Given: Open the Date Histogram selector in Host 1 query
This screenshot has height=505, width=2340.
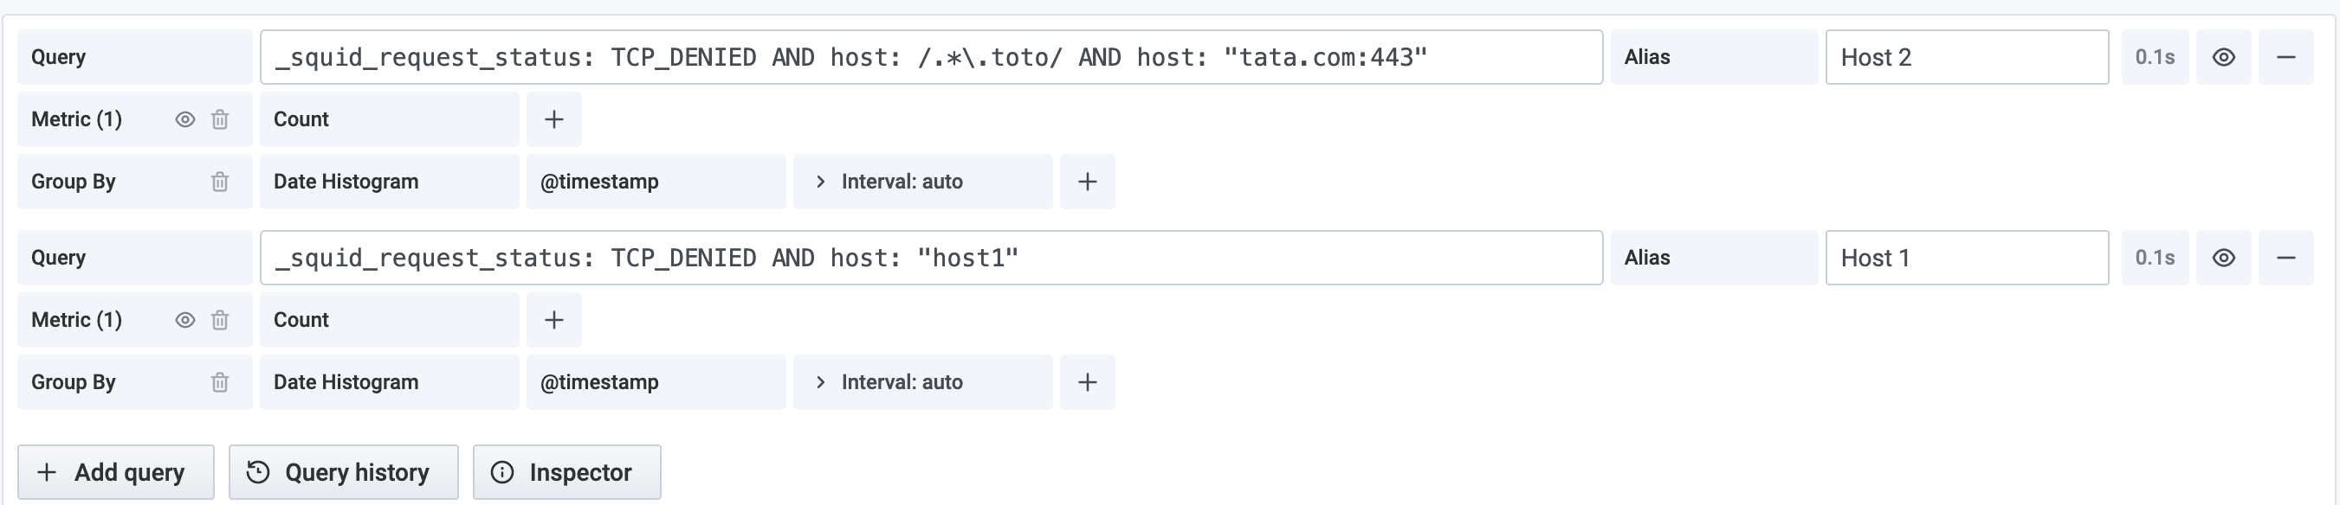Looking at the screenshot, I should point(389,381).
